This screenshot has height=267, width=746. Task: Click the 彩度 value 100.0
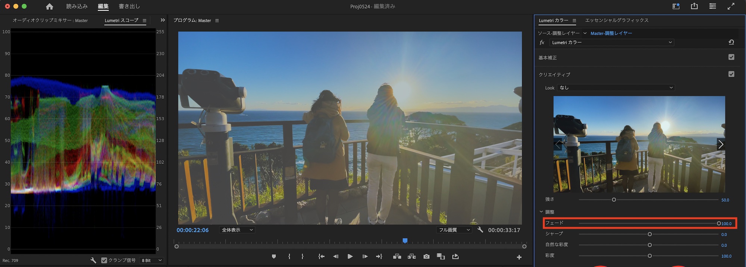point(726,256)
